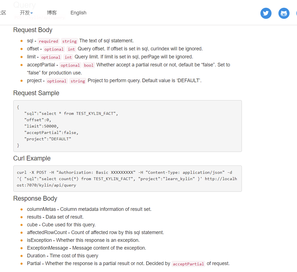Viewport: 297px width, 272px height.
Task: Click the affectedRowCount response item
Action: [x=96, y=232]
